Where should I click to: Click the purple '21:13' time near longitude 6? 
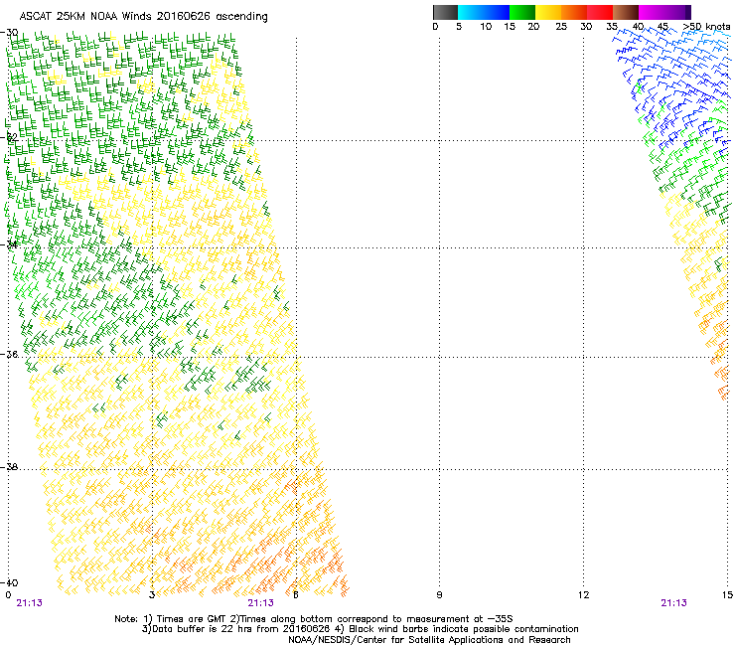point(260,603)
